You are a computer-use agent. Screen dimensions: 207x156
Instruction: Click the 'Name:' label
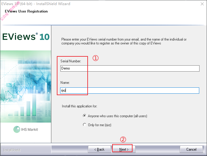click(x=65, y=83)
